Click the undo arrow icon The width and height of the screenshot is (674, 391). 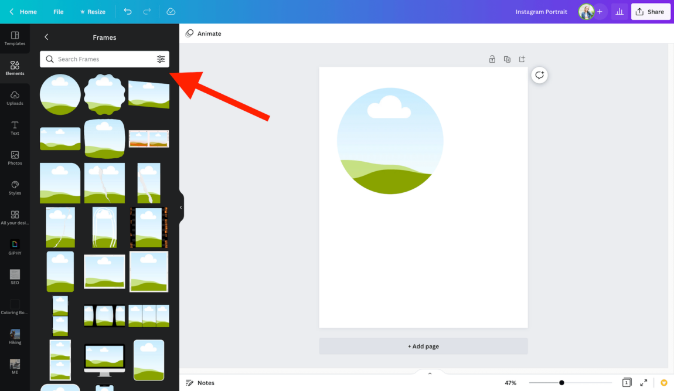coord(128,12)
